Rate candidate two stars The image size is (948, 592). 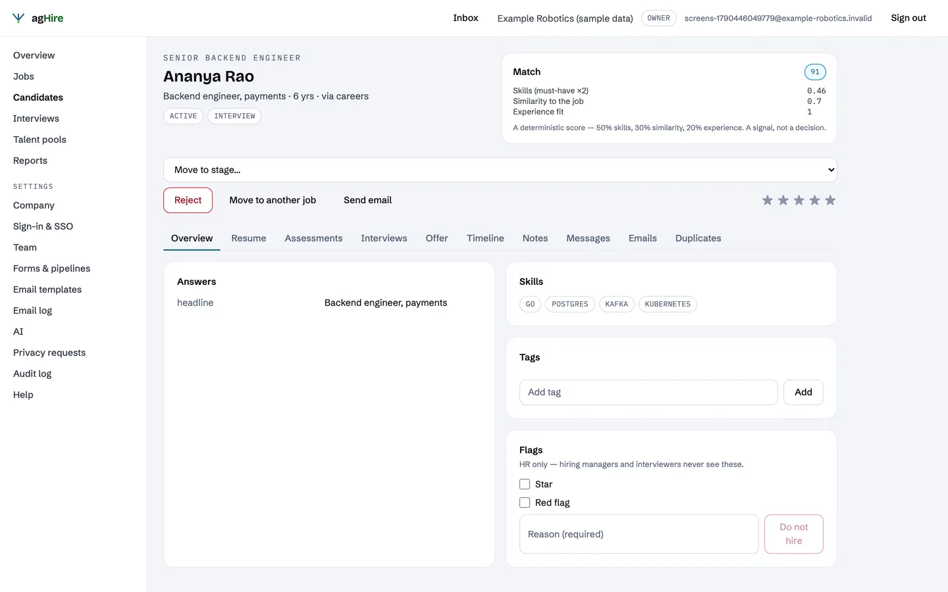coord(783,200)
